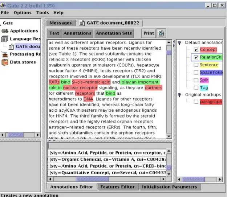The image size is (227, 197).
Task: Open the Initialisation Parameters tab
Action: click(170, 187)
